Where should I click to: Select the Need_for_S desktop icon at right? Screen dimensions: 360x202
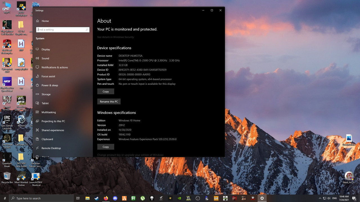tap(349, 178)
